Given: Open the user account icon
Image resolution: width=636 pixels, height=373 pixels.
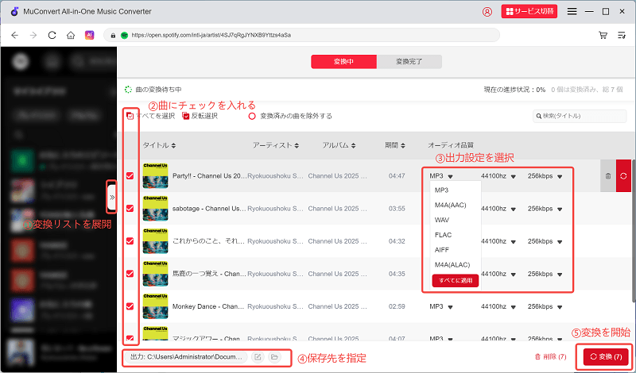Looking at the screenshot, I should (487, 12).
